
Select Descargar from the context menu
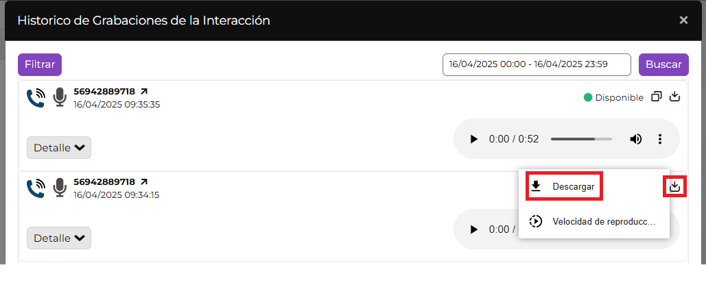tap(565, 186)
